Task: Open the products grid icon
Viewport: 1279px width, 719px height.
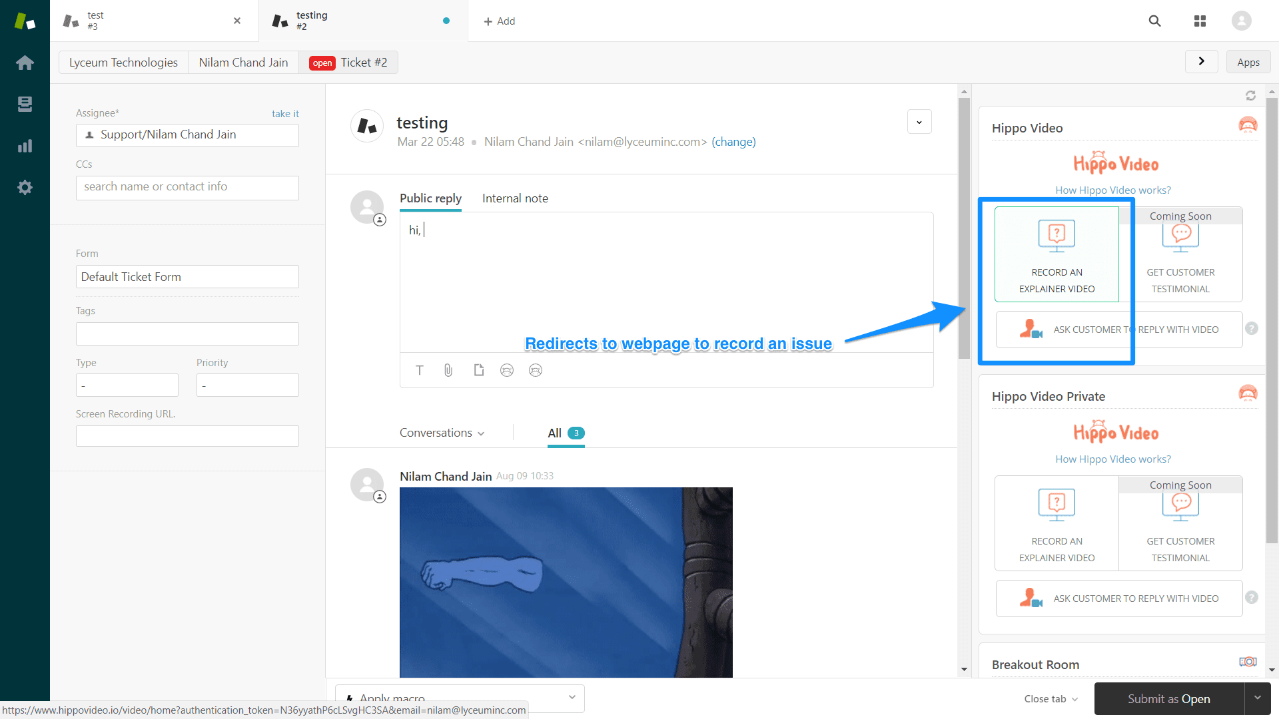Action: [1200, 21]
